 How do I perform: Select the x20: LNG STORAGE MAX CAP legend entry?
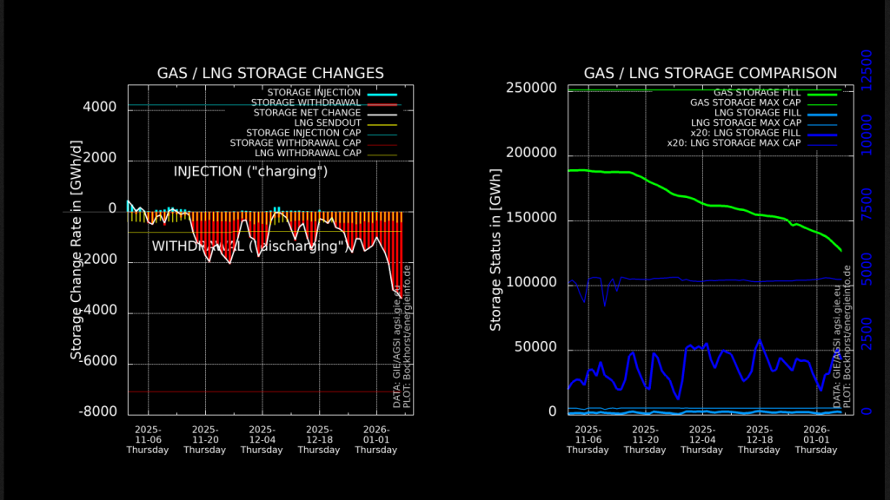pyautogui.click(x=734, y=143)
